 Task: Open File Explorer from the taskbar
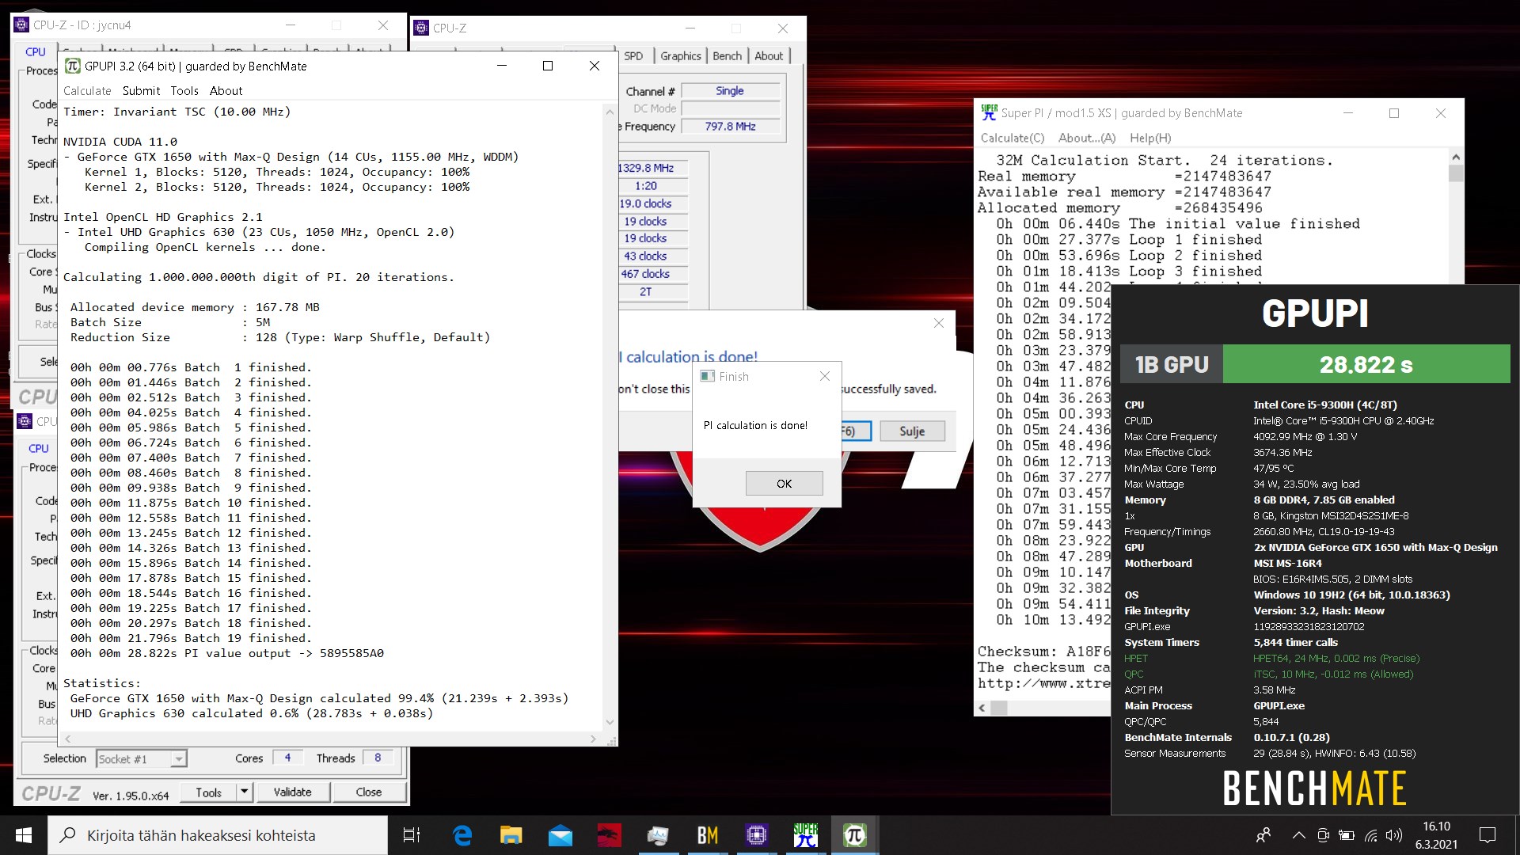coord(511,835)
